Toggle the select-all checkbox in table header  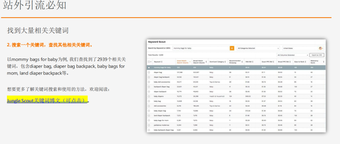(149, 62)
